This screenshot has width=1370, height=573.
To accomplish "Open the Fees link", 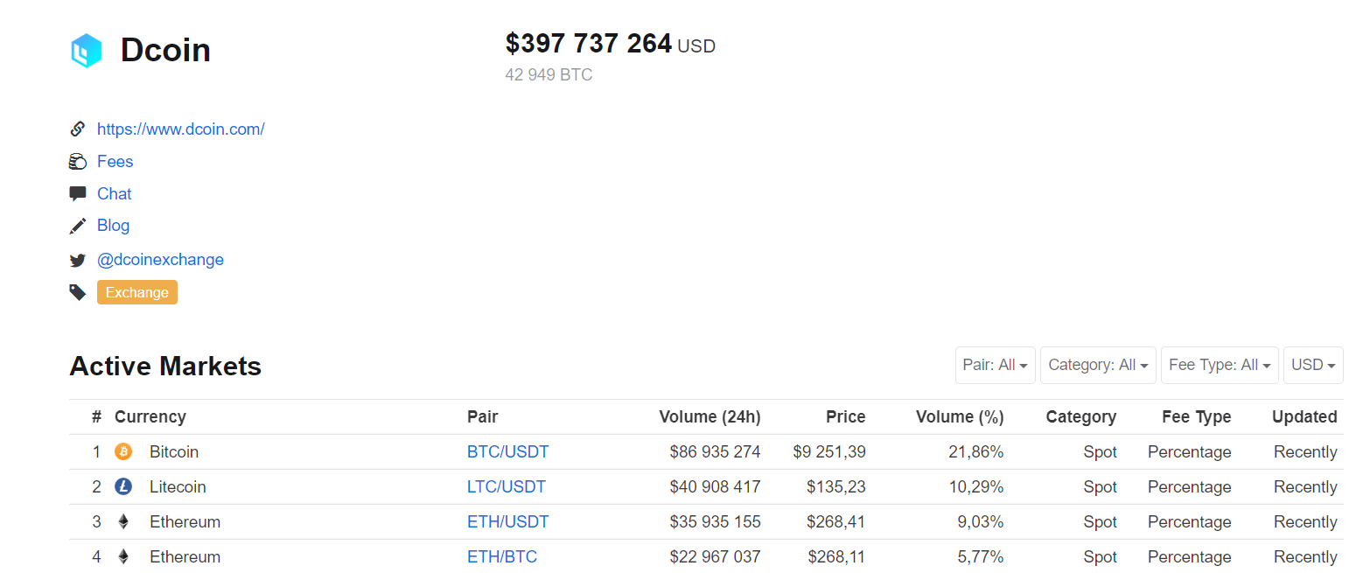I will [115, 162].
